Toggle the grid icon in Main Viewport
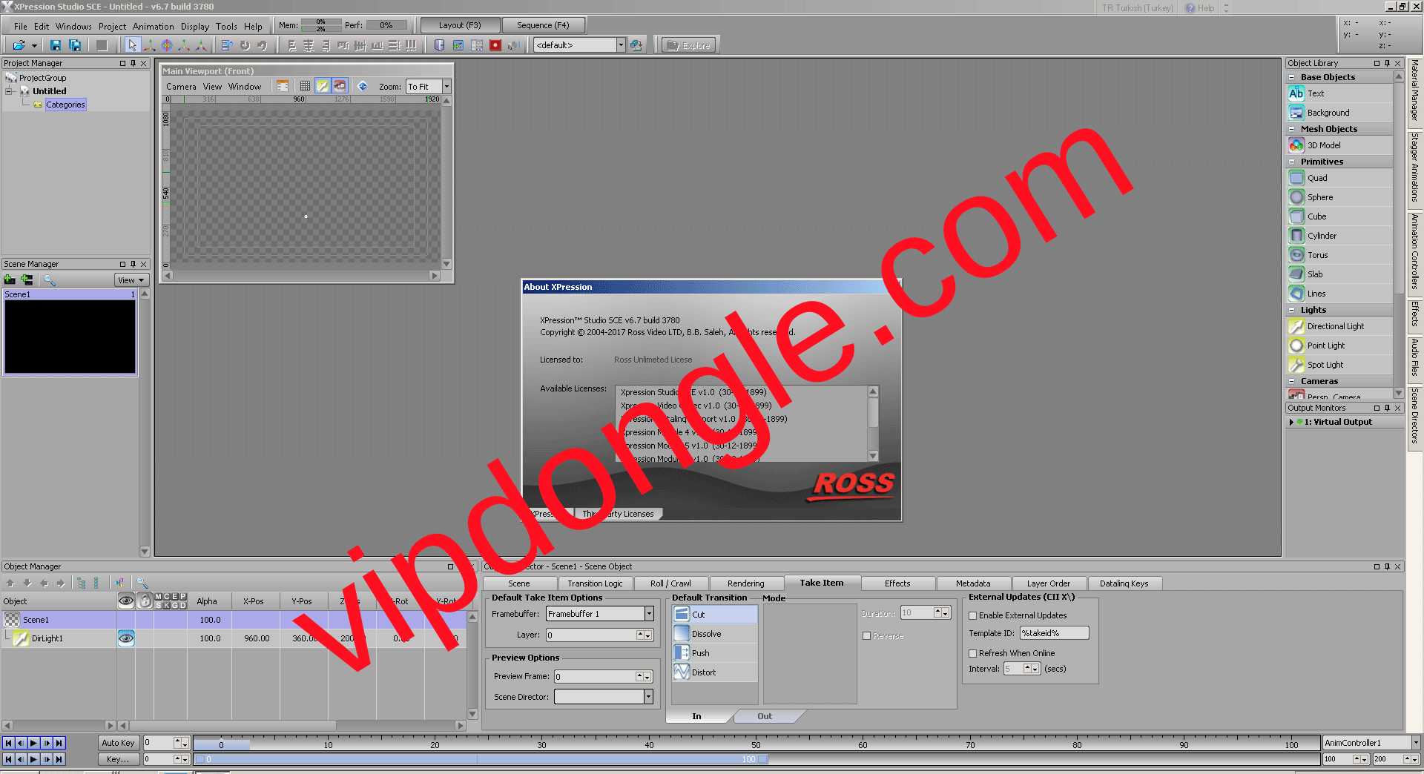 pyautogui.click(x=305, y=86)
